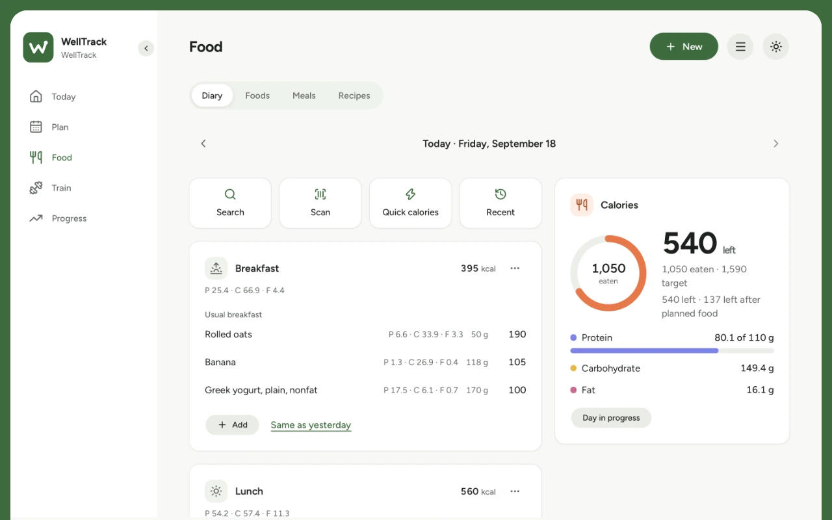Collapse the sidebar with the chevron button
The image size is (832, 520).
pos(146,48)
